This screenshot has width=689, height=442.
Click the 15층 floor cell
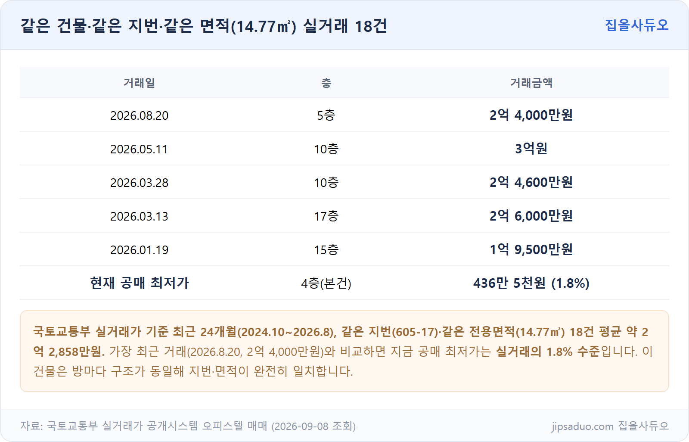326,250
